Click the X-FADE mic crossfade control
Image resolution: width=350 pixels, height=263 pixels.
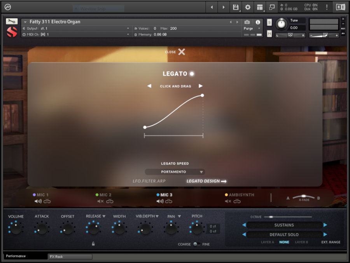click(x=304, y=197)
